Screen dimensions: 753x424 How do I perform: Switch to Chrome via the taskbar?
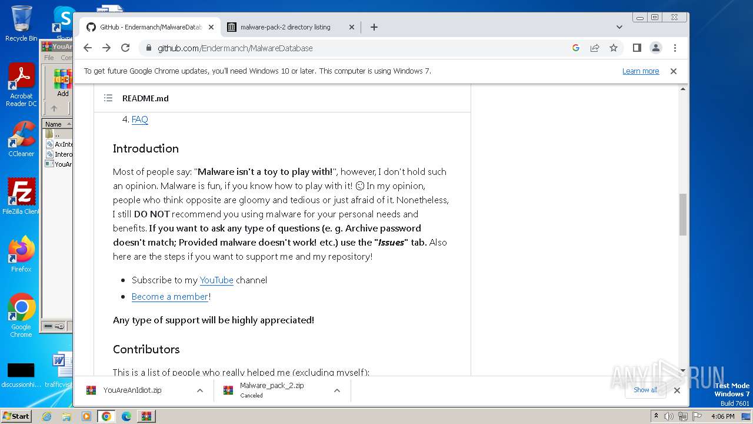point(106,416)
